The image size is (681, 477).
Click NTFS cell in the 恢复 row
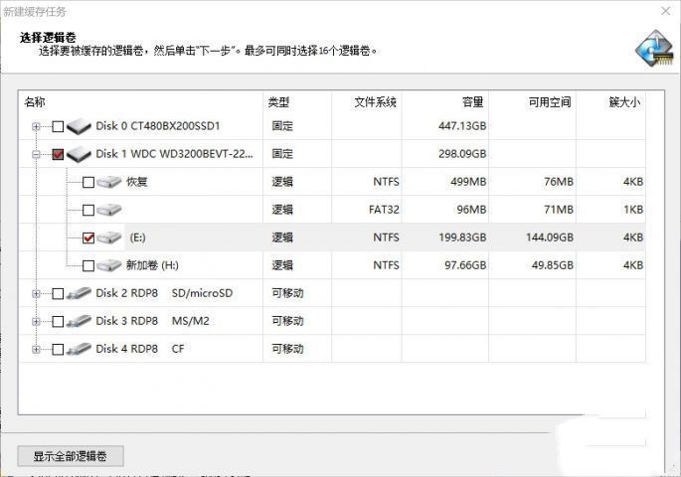pos(386,182)
